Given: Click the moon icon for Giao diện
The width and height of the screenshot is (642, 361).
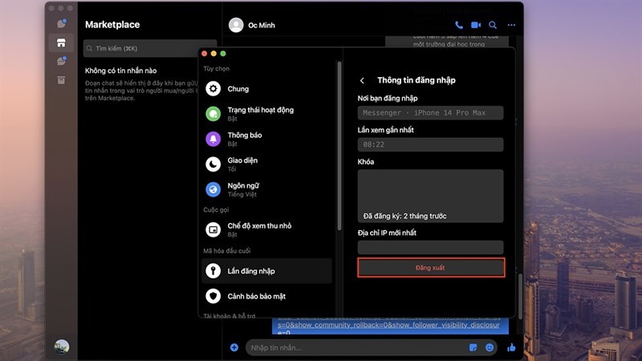Looking at the screenshot, I should (213, 164).
